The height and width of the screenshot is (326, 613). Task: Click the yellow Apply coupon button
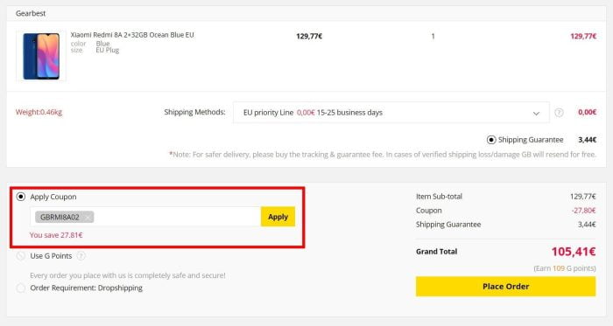pyautogui.click(x=278, y=217)
